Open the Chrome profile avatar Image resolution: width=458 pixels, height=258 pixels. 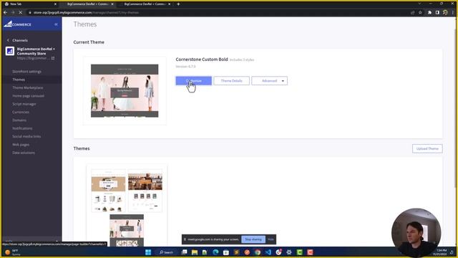pos(445,13)
